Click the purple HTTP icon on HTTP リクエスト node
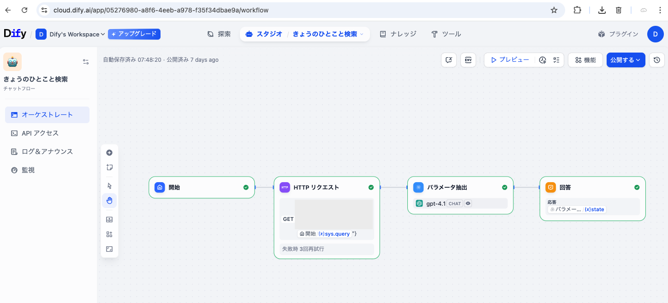This screenshot has width=668, height=303. coord(285,187)
